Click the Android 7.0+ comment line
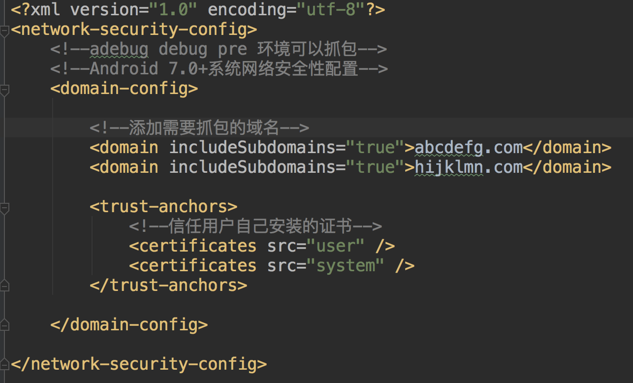Image resolution: width=633 pixels, height=383 pixels. (219, 69)
